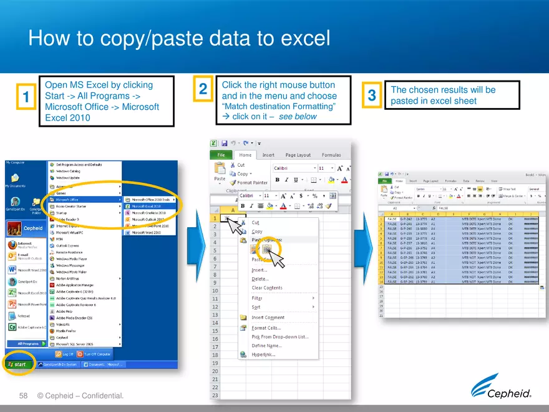549x412 pixels.
Task: Select the Format Painter icon
Action: [x=233, y=182]
